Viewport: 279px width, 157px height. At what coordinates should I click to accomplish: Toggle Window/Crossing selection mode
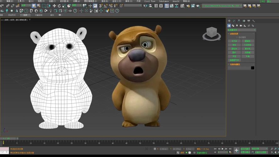coord(48,6)
